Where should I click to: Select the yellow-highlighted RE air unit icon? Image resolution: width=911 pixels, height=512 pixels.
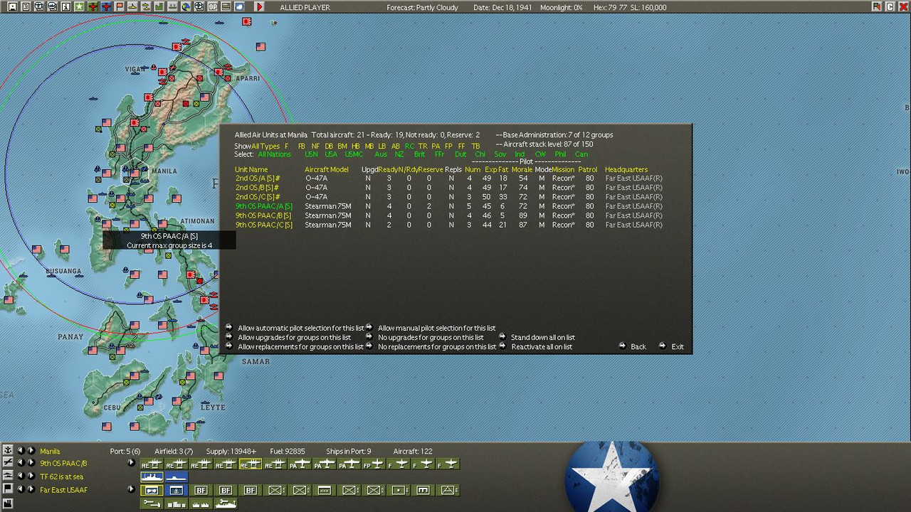coord(250,464)
